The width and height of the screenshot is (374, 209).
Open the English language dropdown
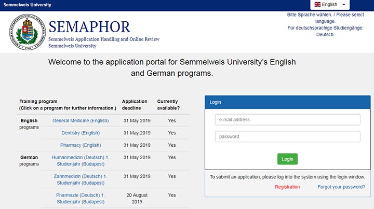(x=330, y=5)
